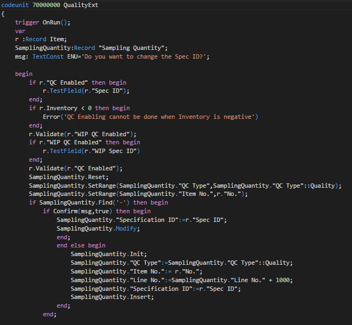Viewport: 352px width, 325px height.
Task: Click r.Validate(r."WIP QC Enabled") line
Action: pyautogui.click(x=82, y=134)
